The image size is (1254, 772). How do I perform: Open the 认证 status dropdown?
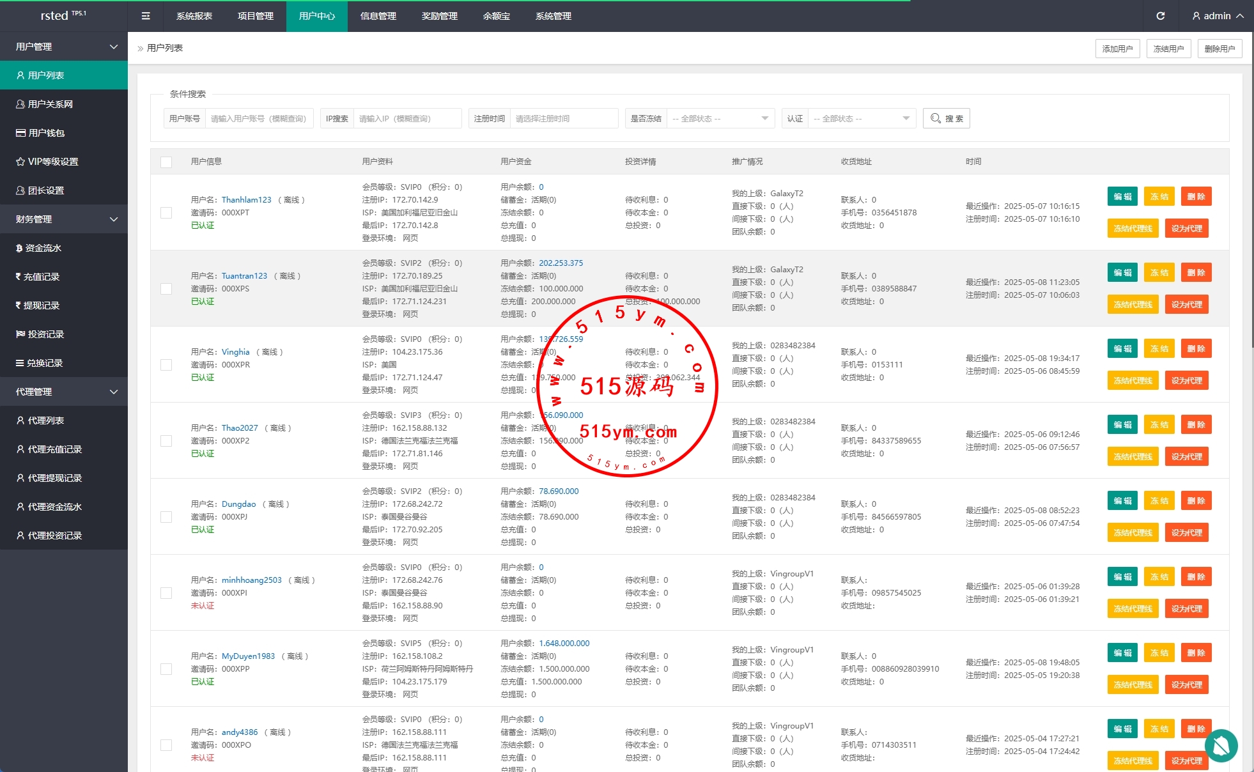[861, 118]
